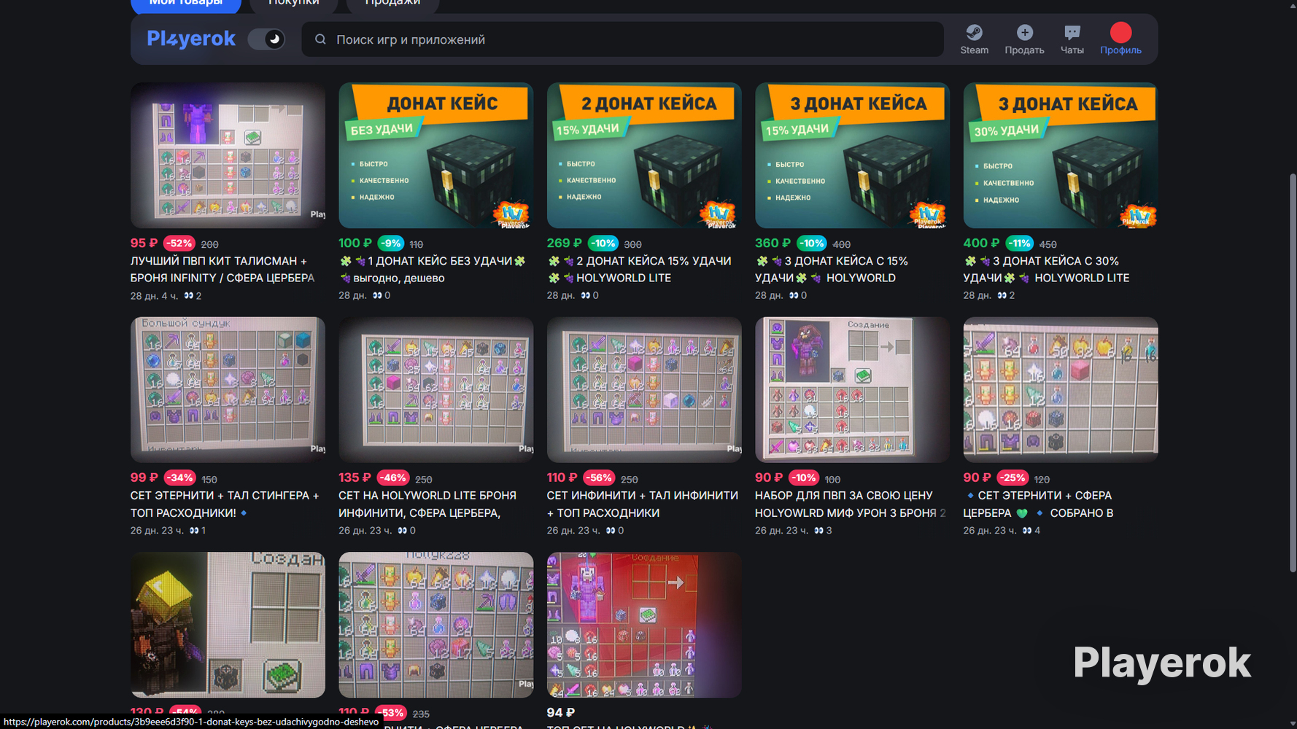This screenshot has height=729, width=1297.
Task: Open the 90 ₽ -25% inventory listing image
Action: pyautogui.click(x=1061, y=389)
